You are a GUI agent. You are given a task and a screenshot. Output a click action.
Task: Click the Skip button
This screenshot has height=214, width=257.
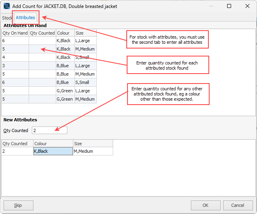[x=18, y=205]
